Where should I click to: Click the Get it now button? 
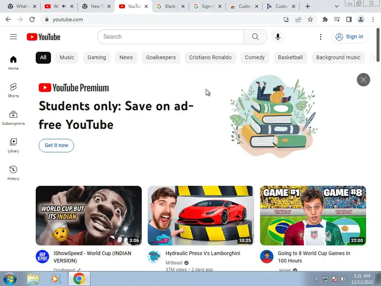(57, 146)
